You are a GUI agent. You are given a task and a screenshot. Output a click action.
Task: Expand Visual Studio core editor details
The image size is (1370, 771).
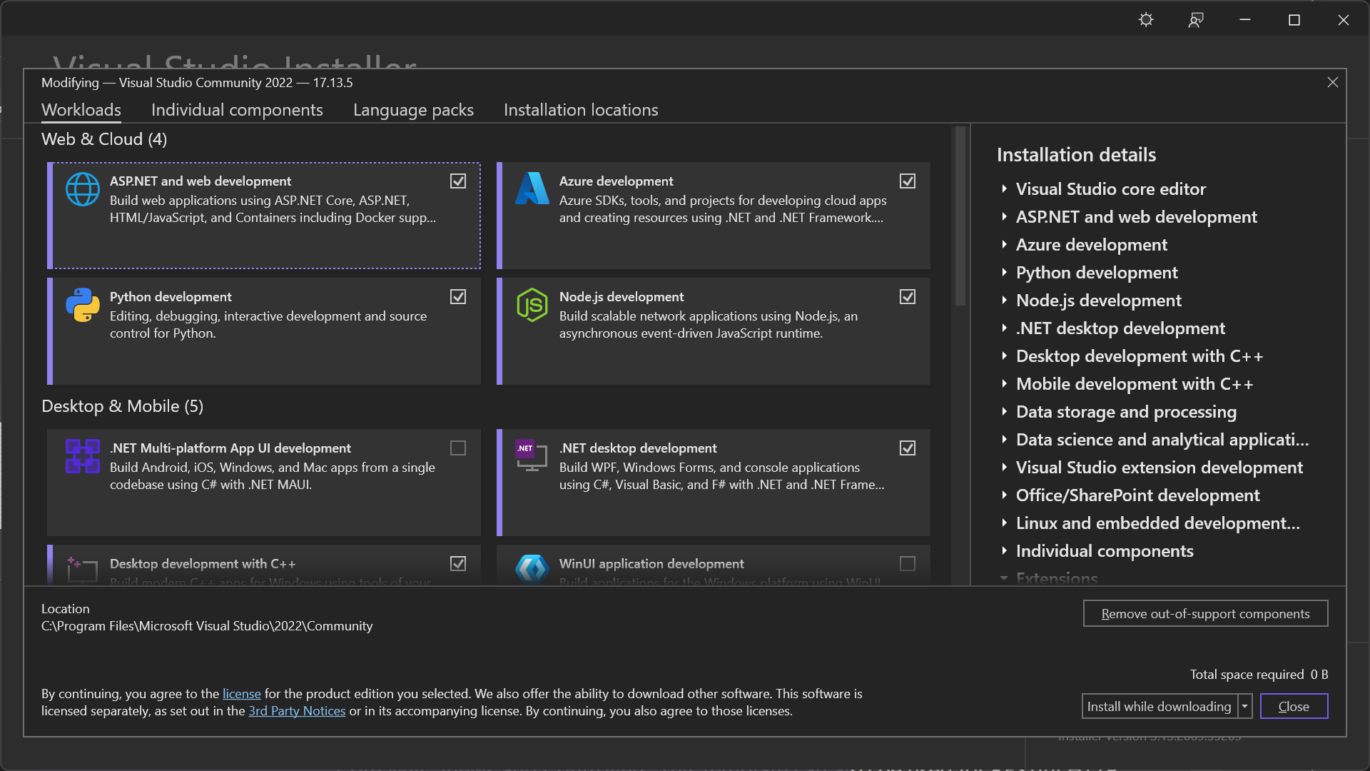[x=1004, y=188]
